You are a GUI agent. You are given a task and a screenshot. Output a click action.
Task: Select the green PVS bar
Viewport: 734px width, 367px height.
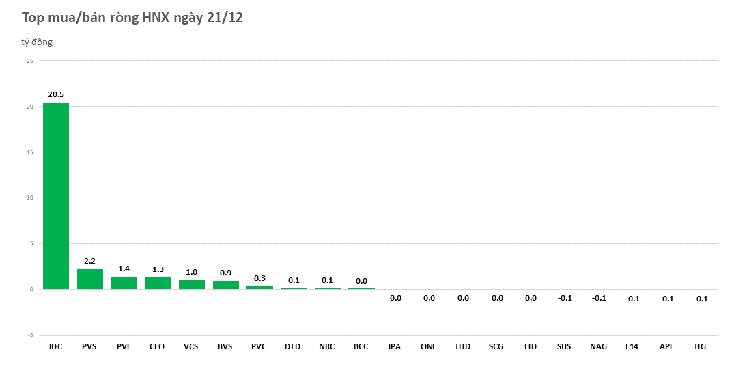point(90,279)
